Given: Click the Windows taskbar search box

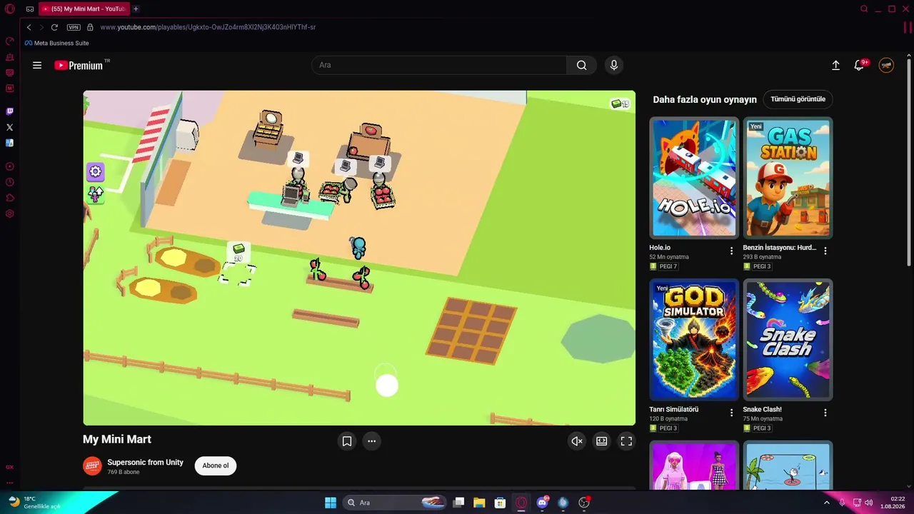Looking at the screenshot, I should pyautogui.click(x=395, y=503).
